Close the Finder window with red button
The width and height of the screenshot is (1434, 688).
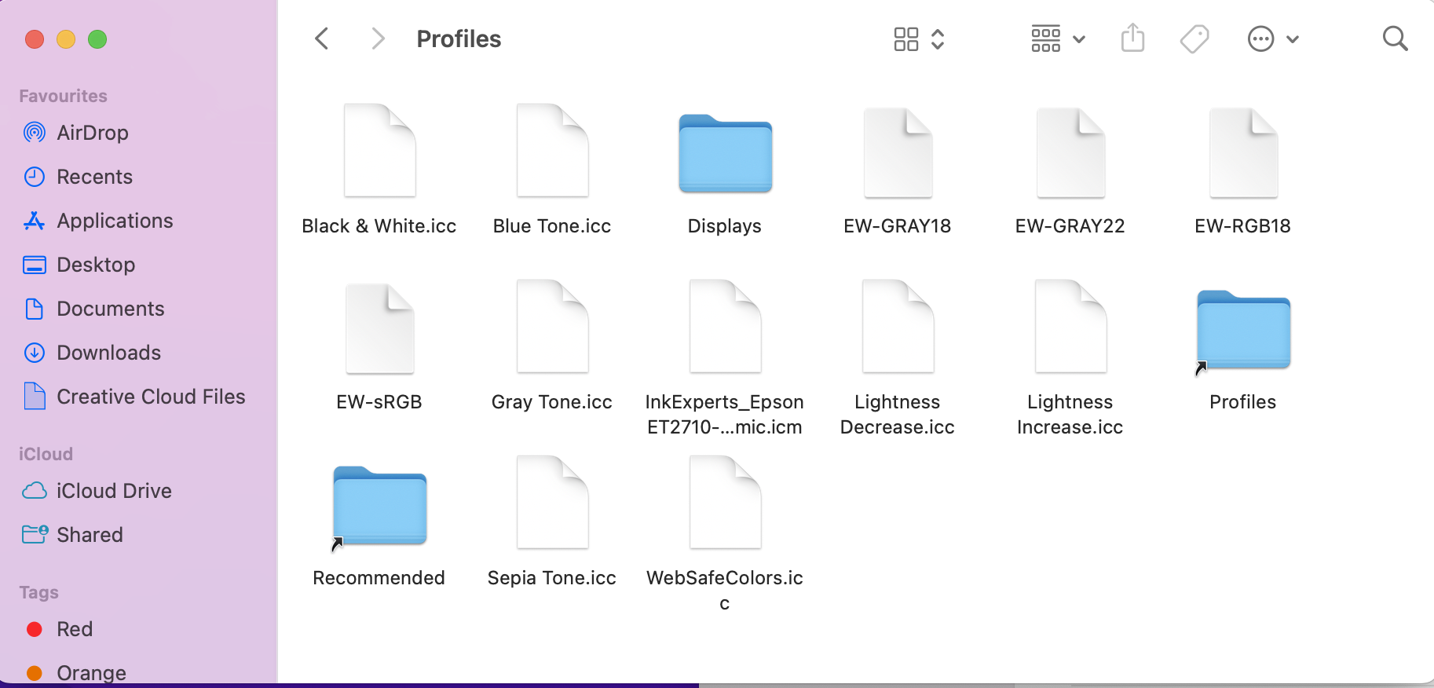click(x=35, y=39)
